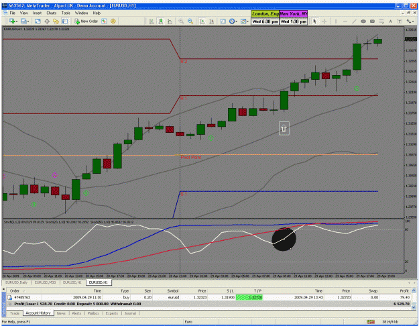This screenshot has height=326, width=419.
Task: Select the text label 'T' tool
Action: tap(400, 21)
